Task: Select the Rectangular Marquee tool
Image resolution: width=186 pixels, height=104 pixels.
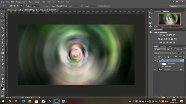Action: pyautogui.click(x=3, y=17)
